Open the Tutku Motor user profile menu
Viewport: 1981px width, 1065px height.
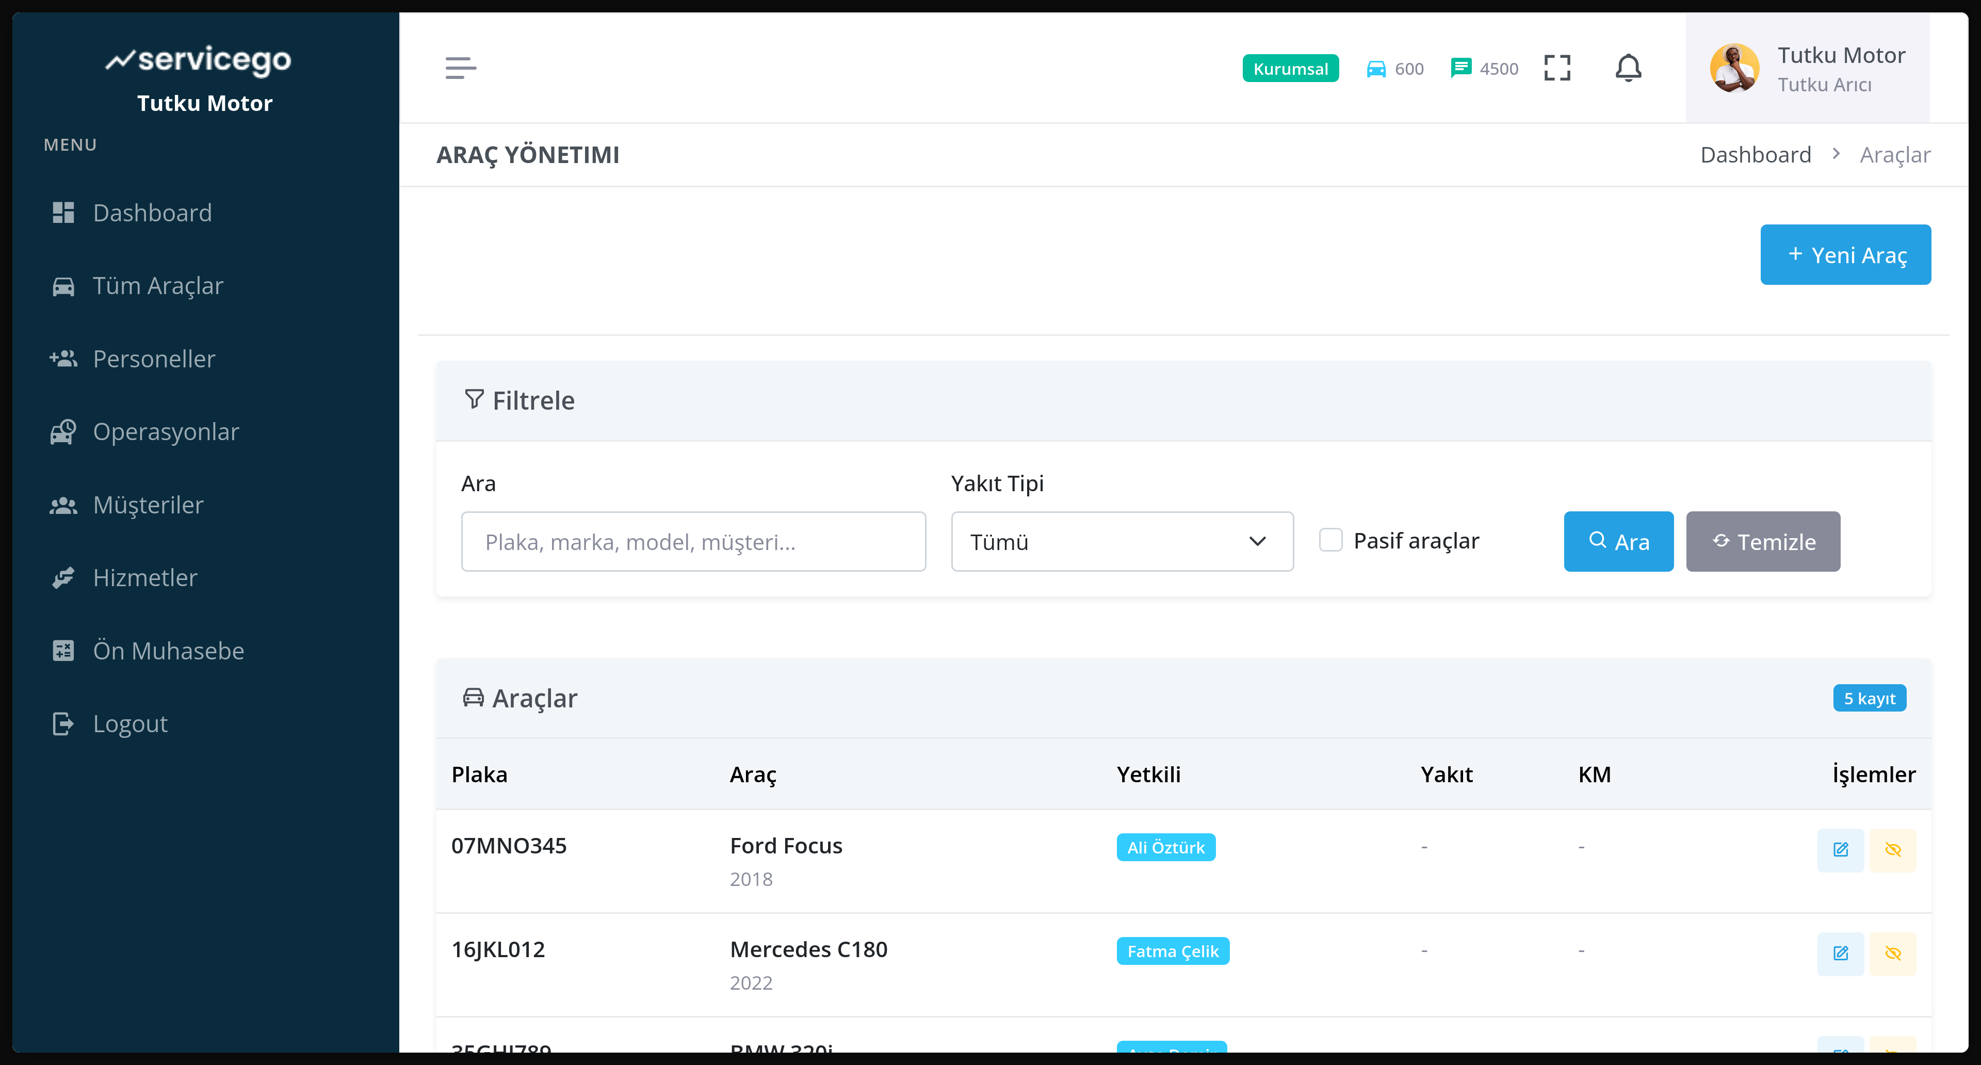1807,69
